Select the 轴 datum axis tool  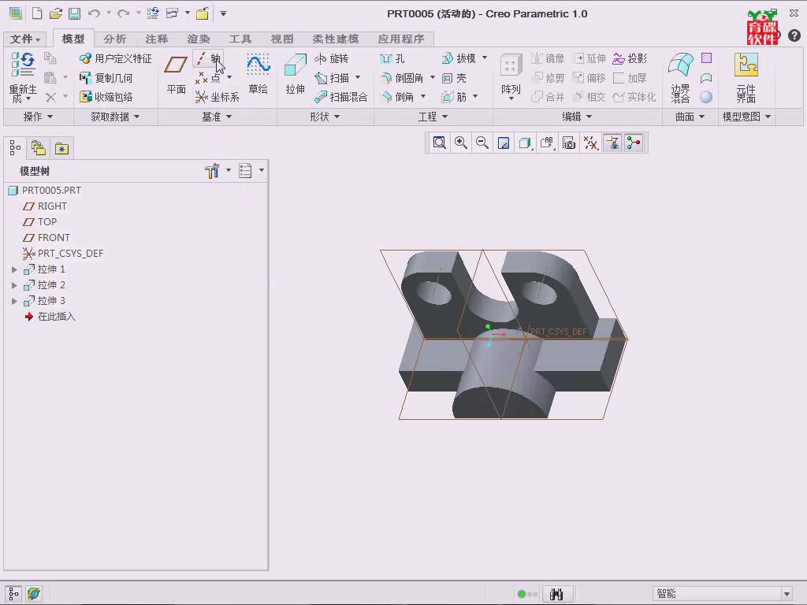tap(208, 58)
